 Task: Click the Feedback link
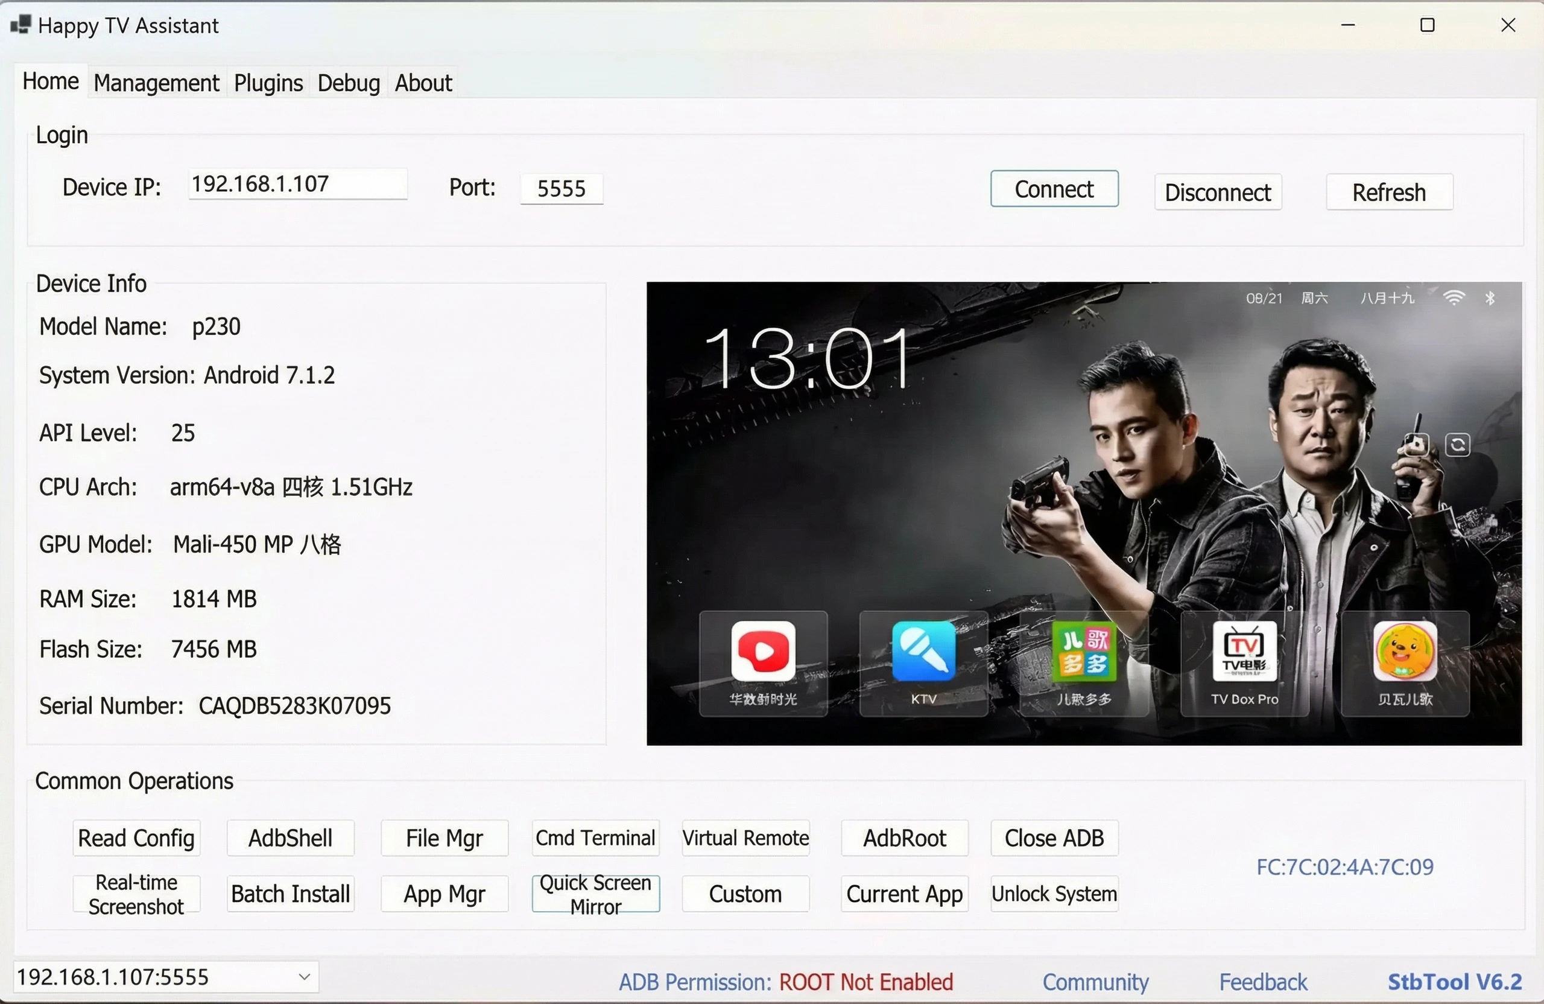(x=1262, y=982)
